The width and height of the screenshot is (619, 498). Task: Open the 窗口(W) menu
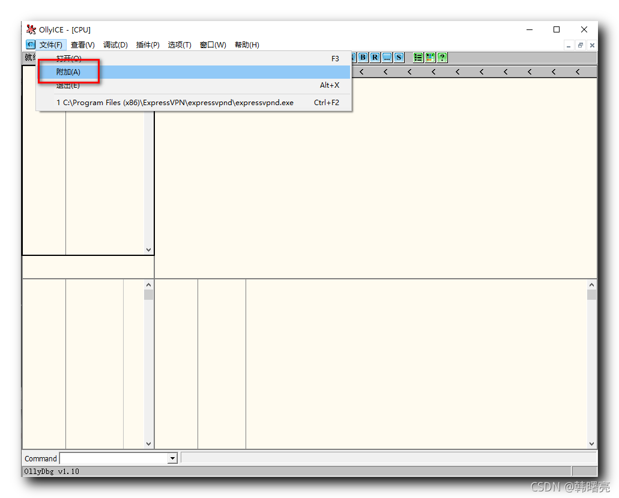[213, 45]
